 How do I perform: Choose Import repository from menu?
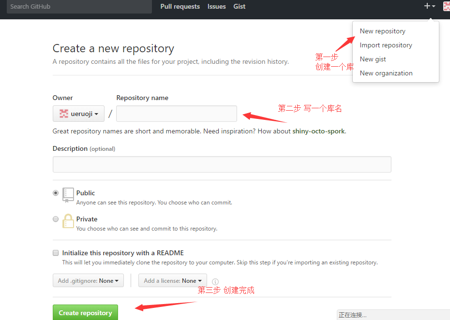(x=386, y=45)
